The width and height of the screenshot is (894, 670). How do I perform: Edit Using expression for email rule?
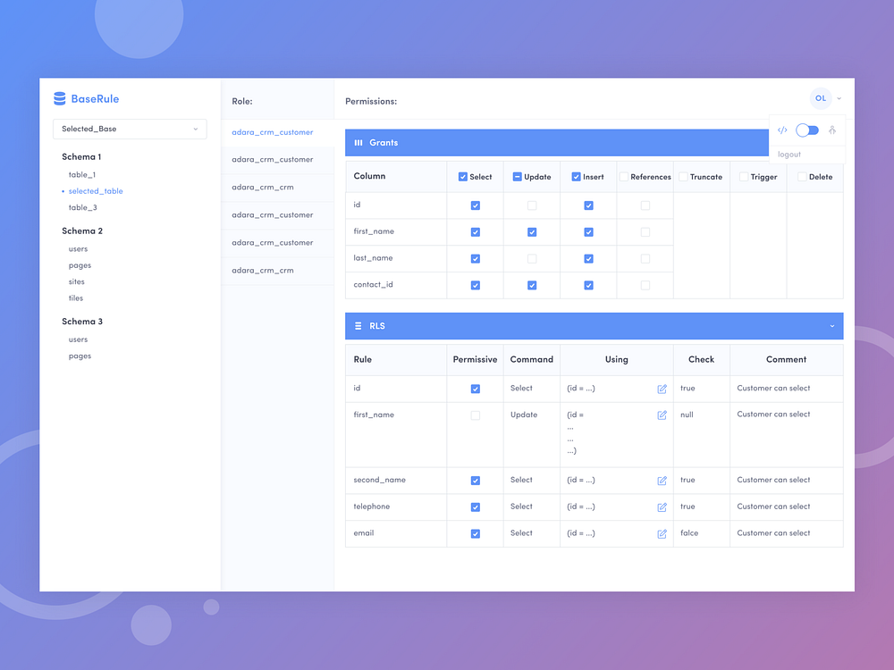coord(662,534)
